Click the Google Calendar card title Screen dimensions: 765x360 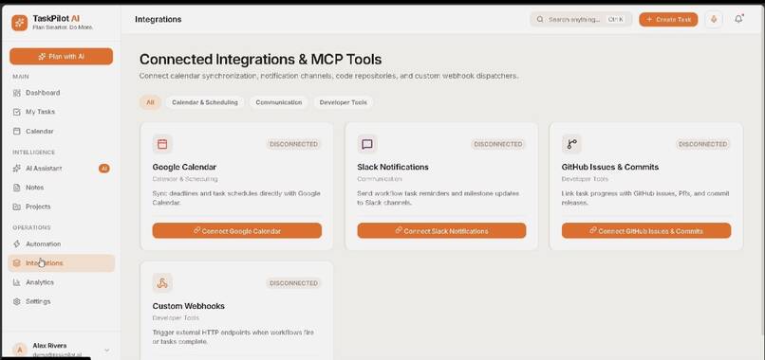184,167
